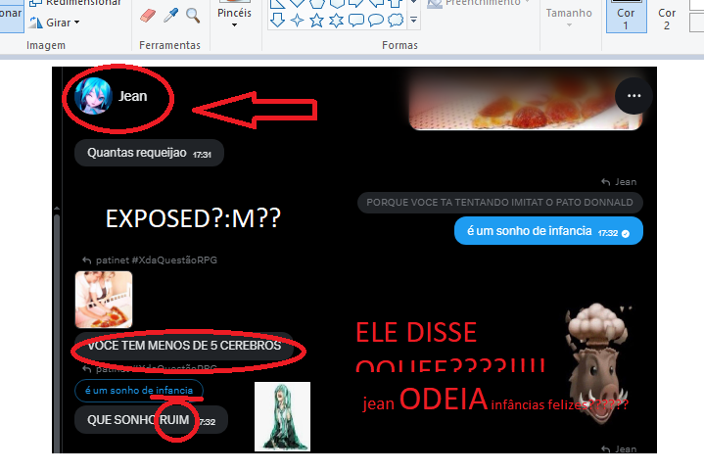
Task: Click the 'EXPOSED?:M??' white text
Action: (x=193, y=218)
